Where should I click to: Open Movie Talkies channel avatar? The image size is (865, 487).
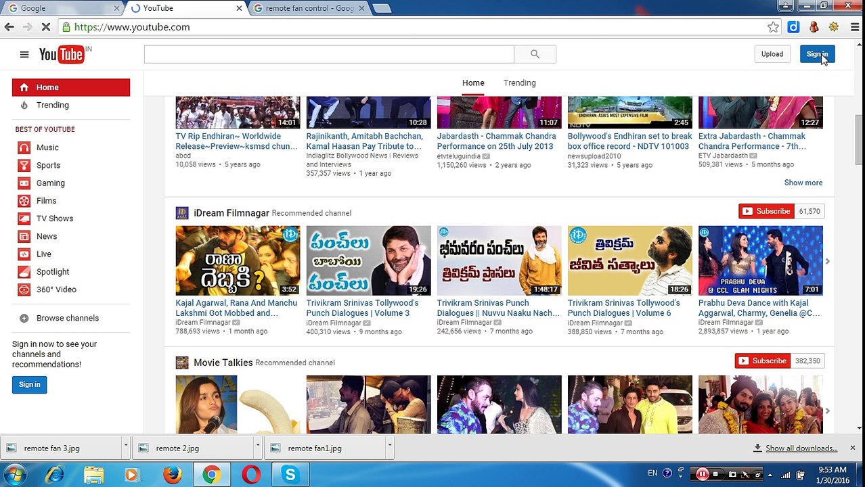[x=182, y=363]
